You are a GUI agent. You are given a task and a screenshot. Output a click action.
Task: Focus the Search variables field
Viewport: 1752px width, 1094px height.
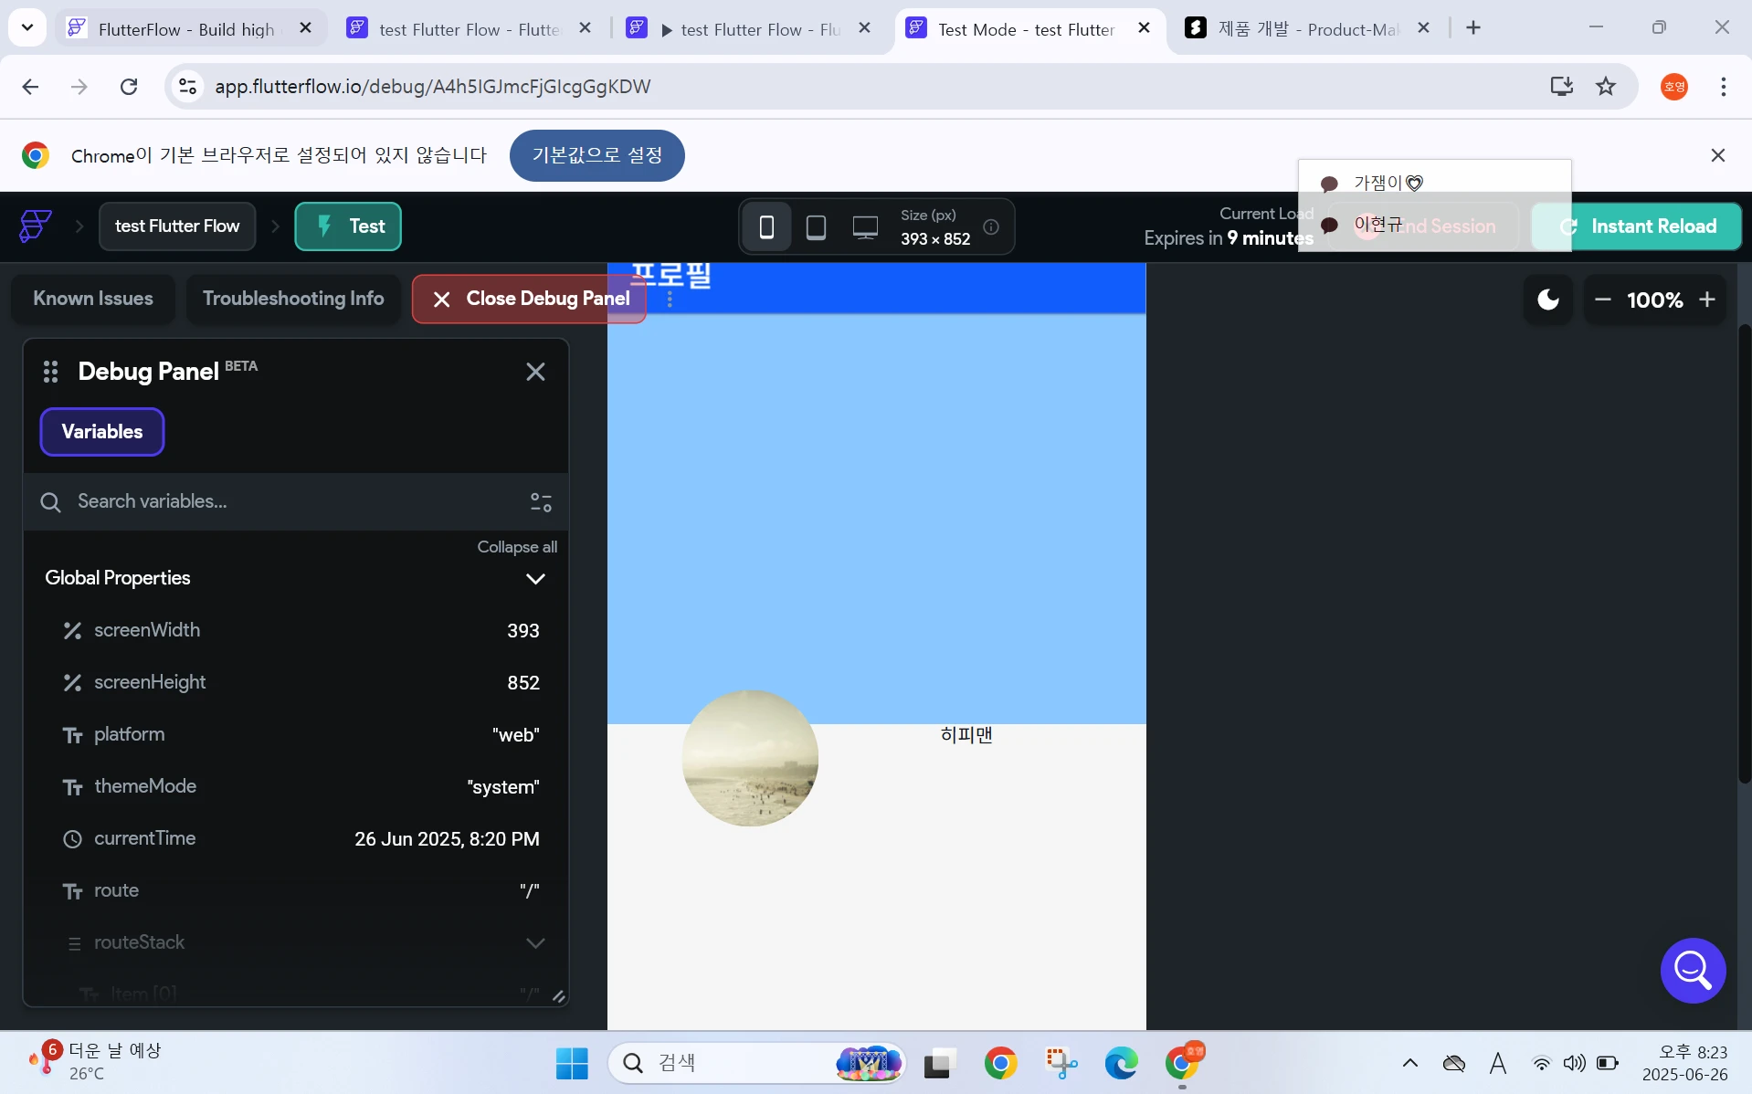tap(296, 501)
